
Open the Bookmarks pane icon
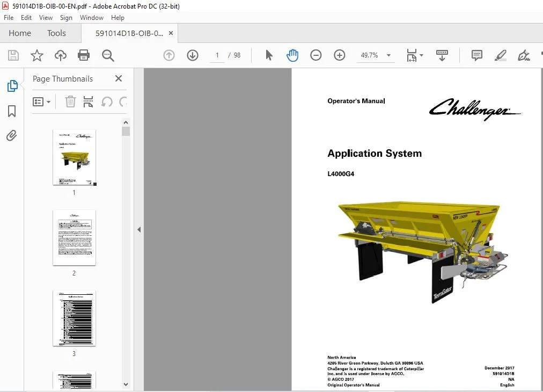[x=12, y=111]
